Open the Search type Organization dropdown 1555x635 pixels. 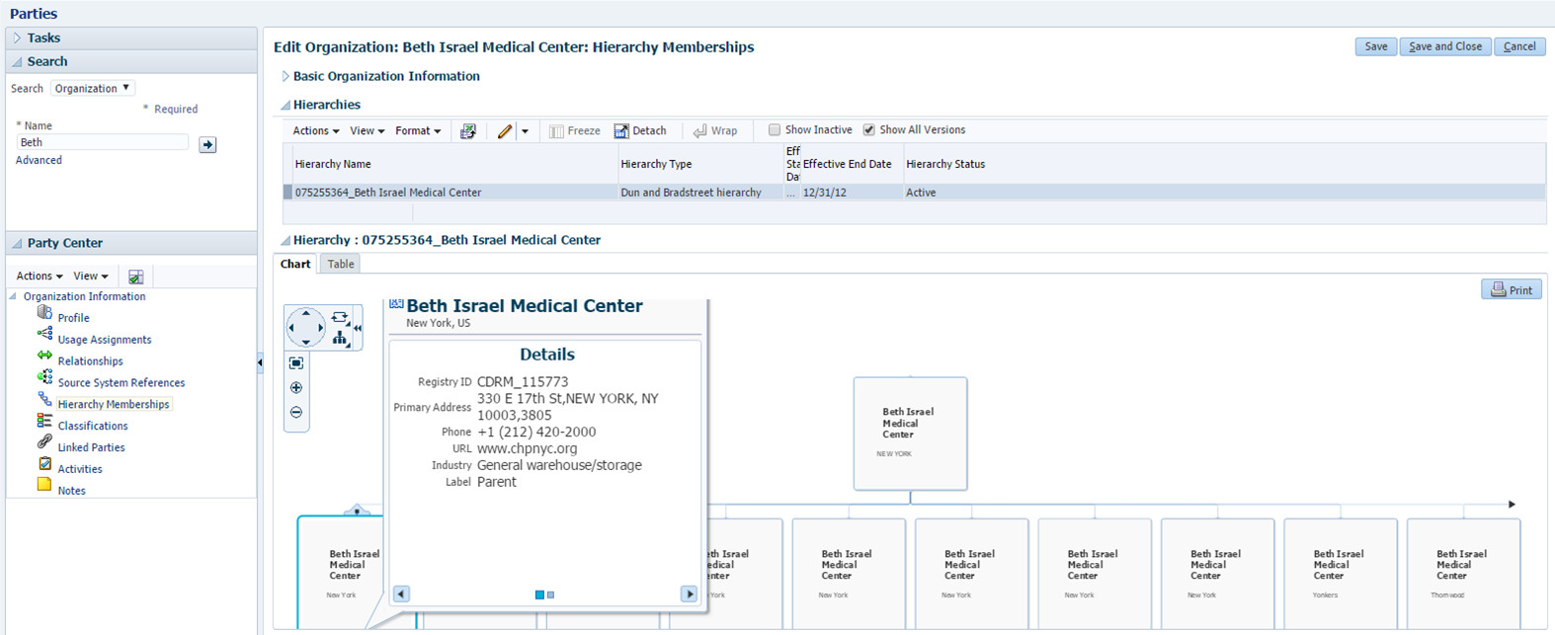(x=93, y=88)
